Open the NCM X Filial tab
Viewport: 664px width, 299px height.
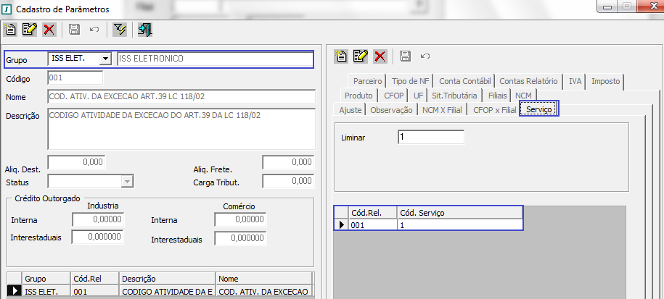(442, 110)
